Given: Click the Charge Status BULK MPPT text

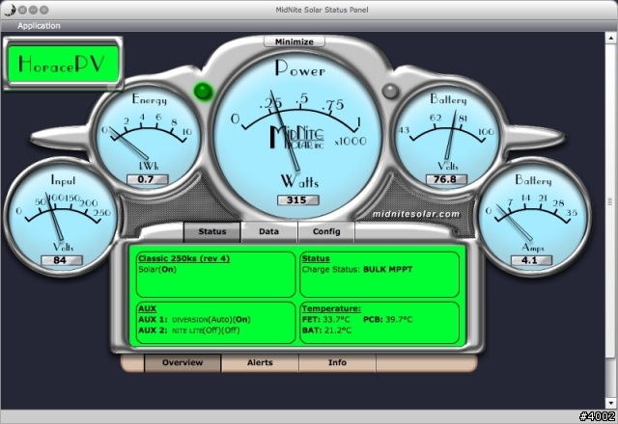Looking at the screenshot, I should [357, 270].
